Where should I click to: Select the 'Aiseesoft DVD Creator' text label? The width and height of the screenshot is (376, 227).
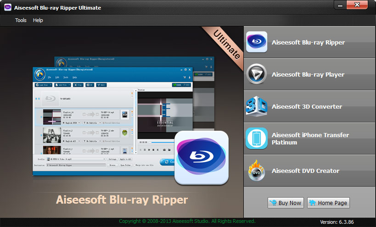click(x=305, y=171)
